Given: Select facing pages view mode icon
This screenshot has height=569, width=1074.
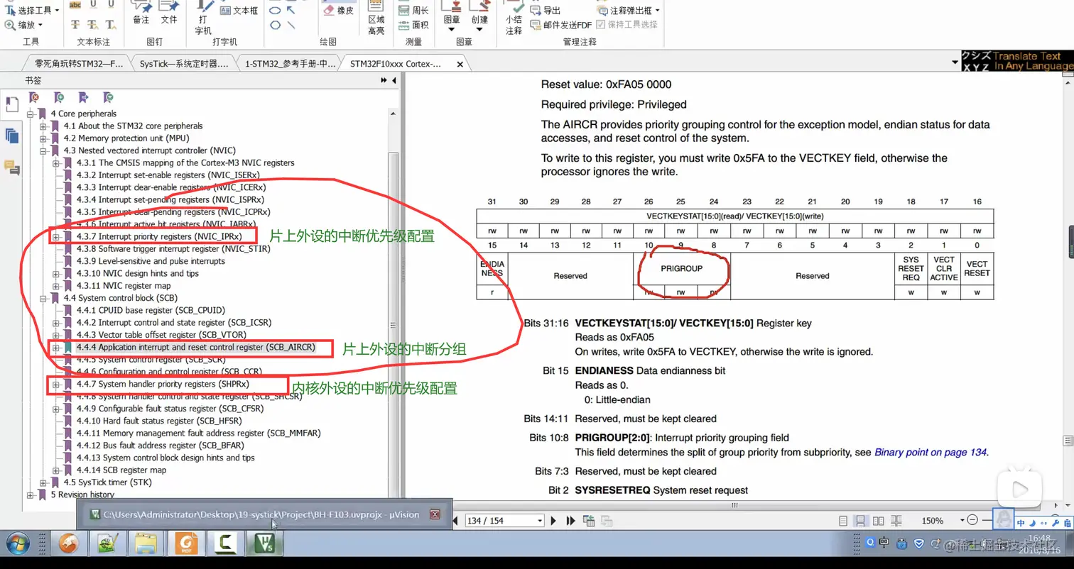Looking at the screenshot, I should pyautogui.click(x=877, y=521).
